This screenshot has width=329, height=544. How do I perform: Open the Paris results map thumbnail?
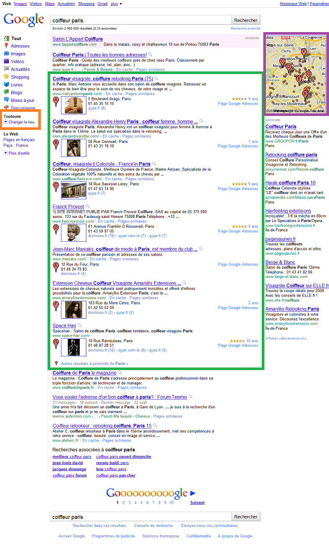point(295,74)
